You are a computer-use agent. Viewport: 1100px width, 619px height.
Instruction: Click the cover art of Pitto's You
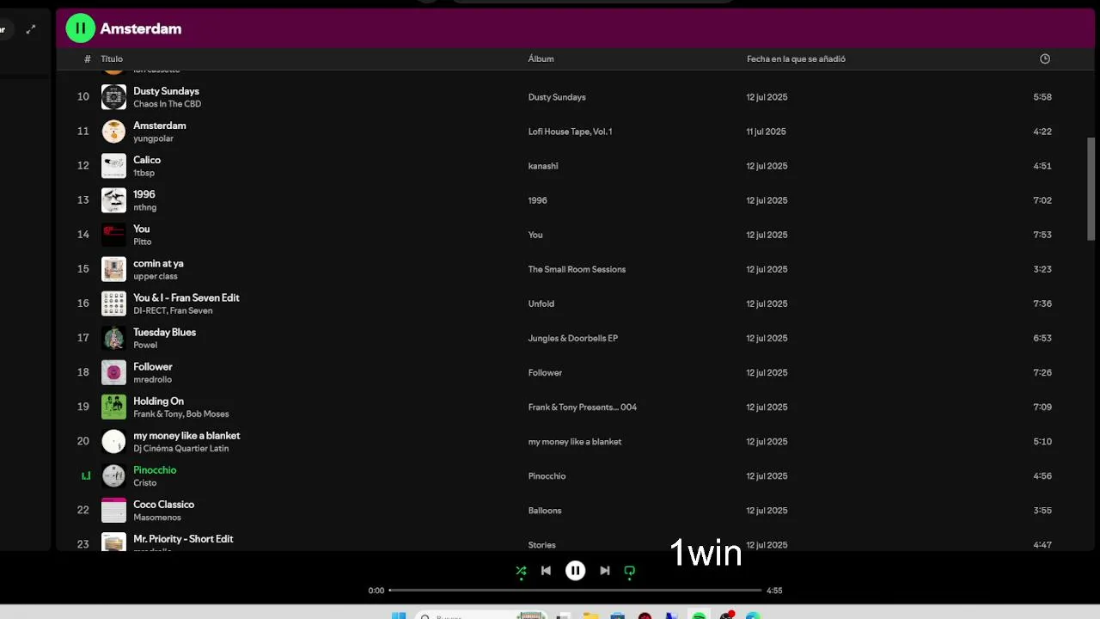113,235
